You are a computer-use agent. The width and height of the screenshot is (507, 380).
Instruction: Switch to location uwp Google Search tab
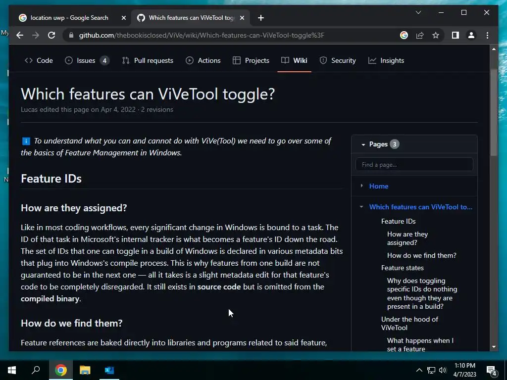click(69, 18)
